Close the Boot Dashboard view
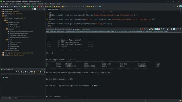182x102 pixels. (x=14, y=70)
